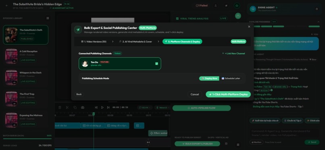Click the grid view icon in Episode Library
This screenshot has height=150, width=325.
pos(48,18)
